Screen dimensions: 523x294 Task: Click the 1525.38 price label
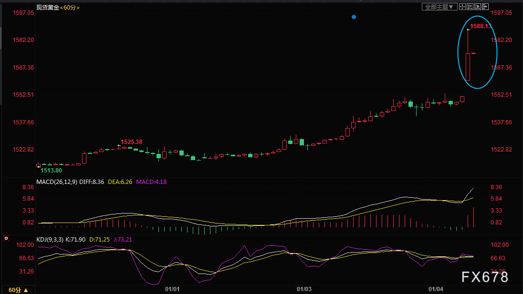(131, 142)
